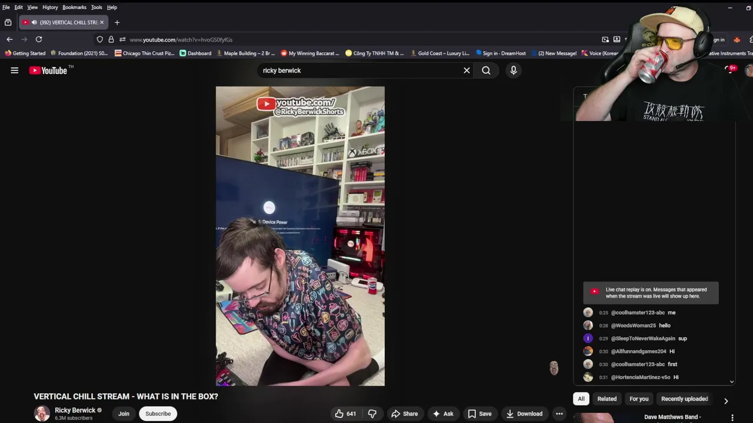Join the Ricky Berwick channel membership
This screenshot has height=423, width=753.
[124, 414]
